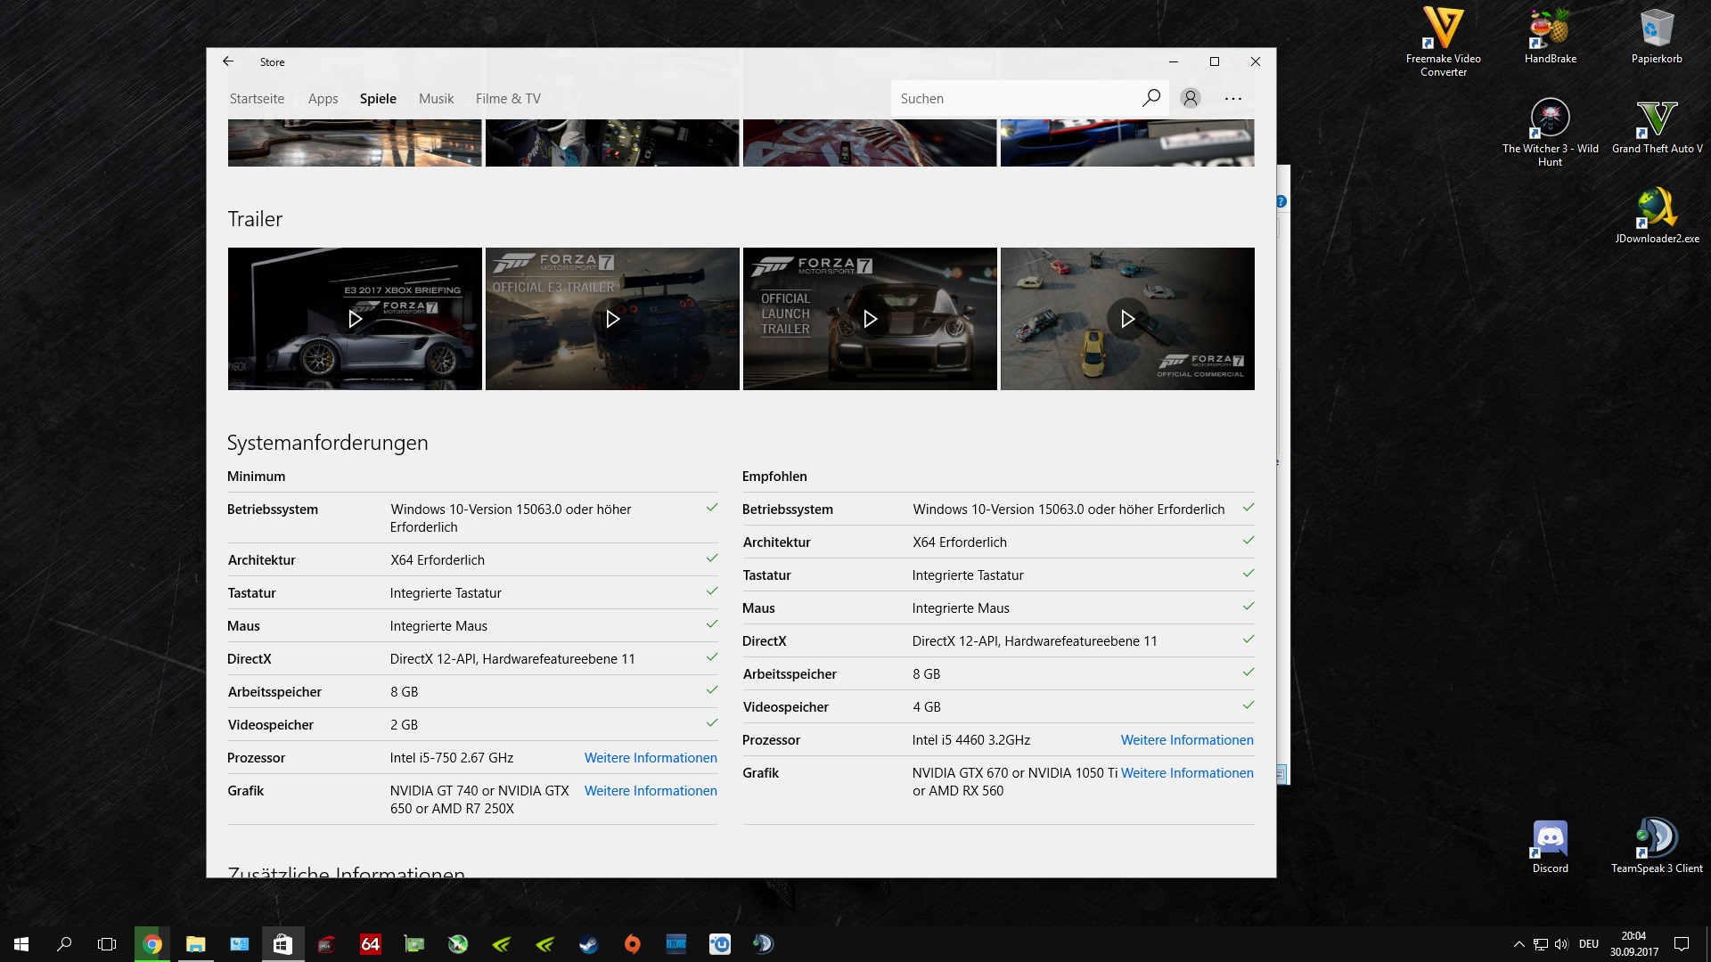Screen dimensions: 1711x962
Task: Open the Filme & TV tab
Action: tap(508, 99)
